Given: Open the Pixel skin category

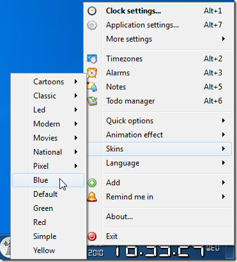Looking at the screenshot, I should point(49,166).
